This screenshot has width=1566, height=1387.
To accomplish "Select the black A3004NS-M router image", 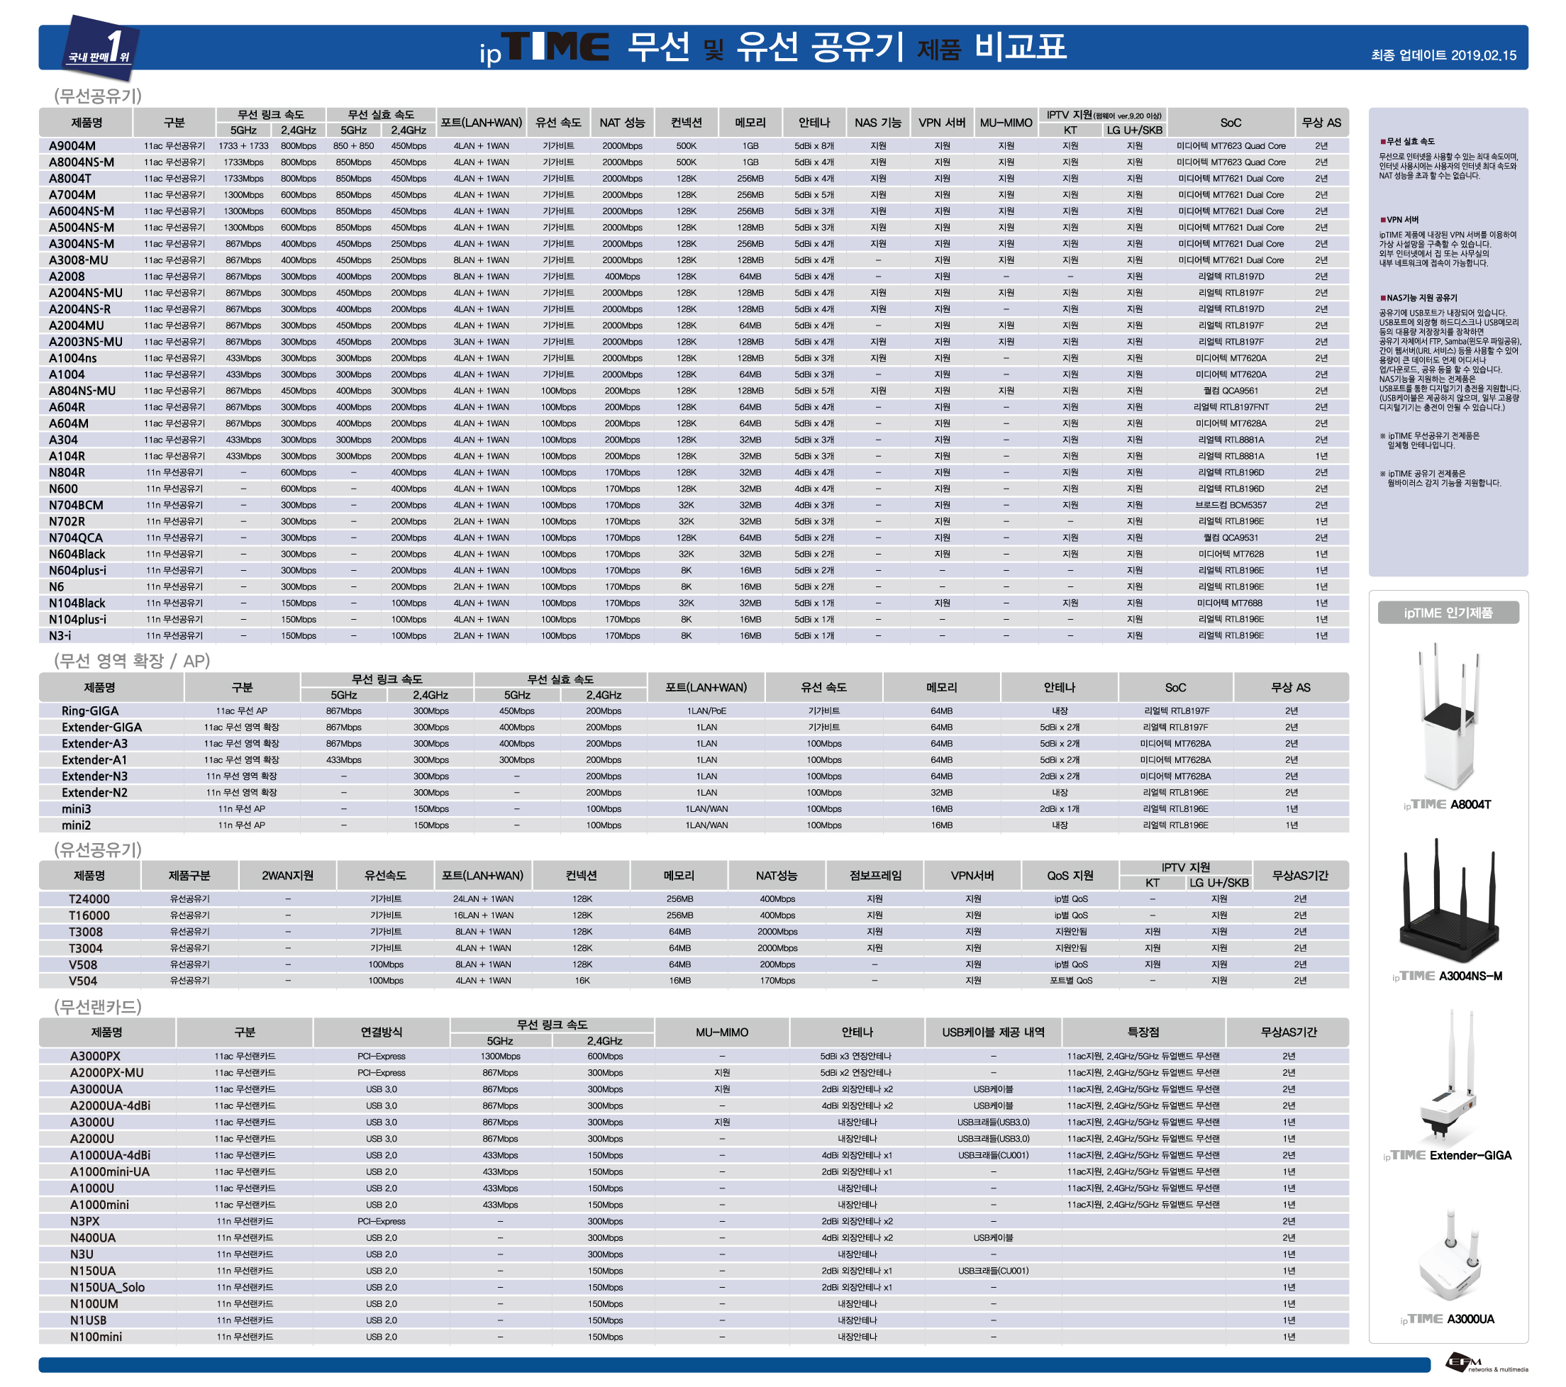I will pos(1448,901).
